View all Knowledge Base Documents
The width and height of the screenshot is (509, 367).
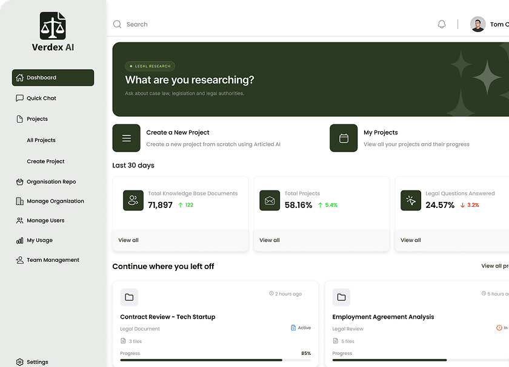click(x=128, y=240)
